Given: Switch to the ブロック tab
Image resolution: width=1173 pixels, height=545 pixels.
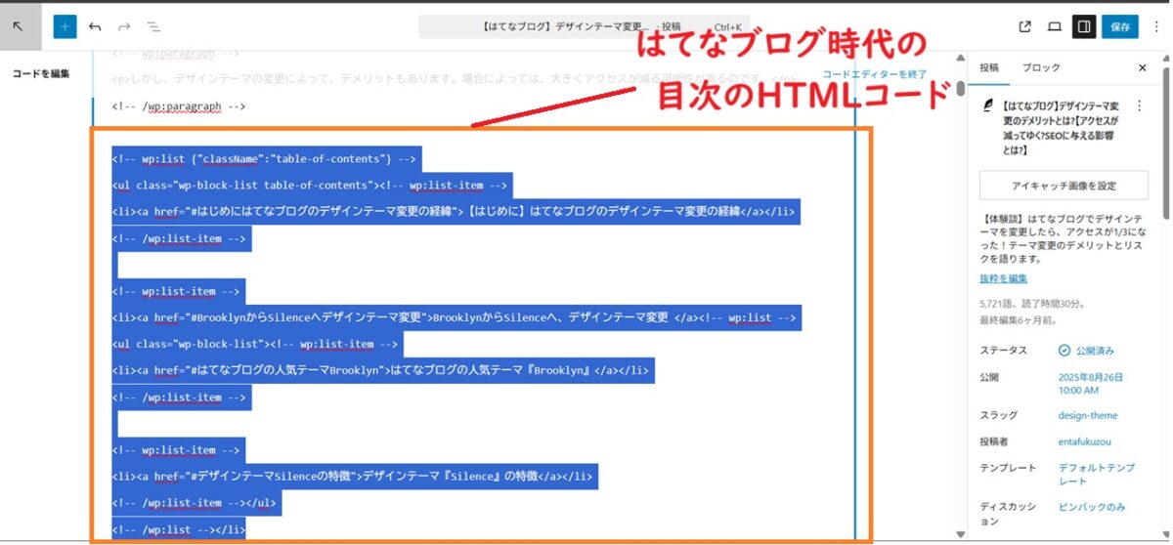Looking at the screenshot, I should (x=1041, y=68).
